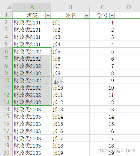This screenshot has height=156, width=140.
Task: Click cell 财政类2103 in row 18
Action: (32, 138)
